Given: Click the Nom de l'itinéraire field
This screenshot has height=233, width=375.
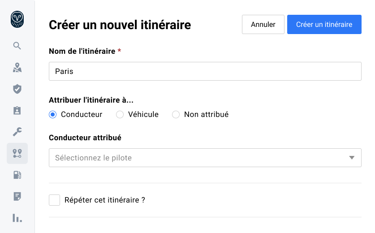Looking at the screenshot, I should click(205, 71).
